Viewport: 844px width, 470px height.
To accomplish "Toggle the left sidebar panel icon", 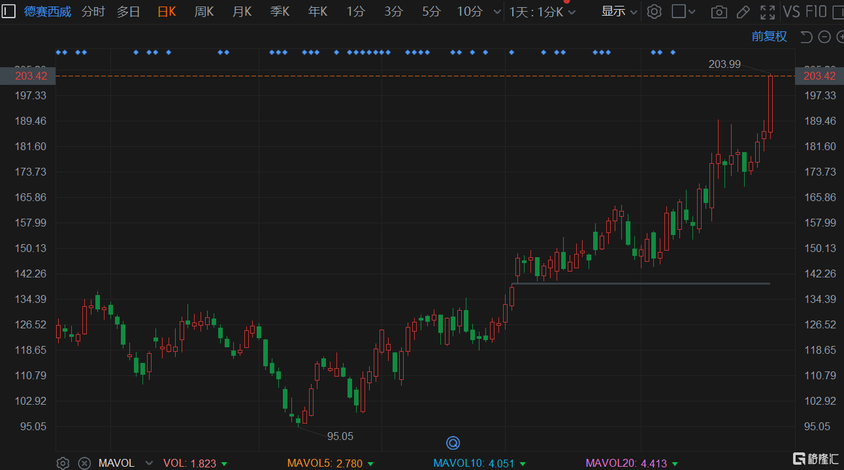I will pos(8,11).
